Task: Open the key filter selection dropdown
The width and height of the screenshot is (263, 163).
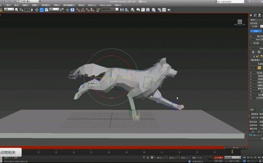Action: point(232,157)
